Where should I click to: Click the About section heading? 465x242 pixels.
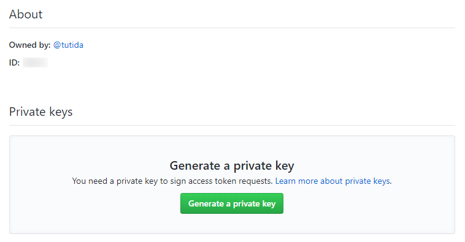[26, 14]
